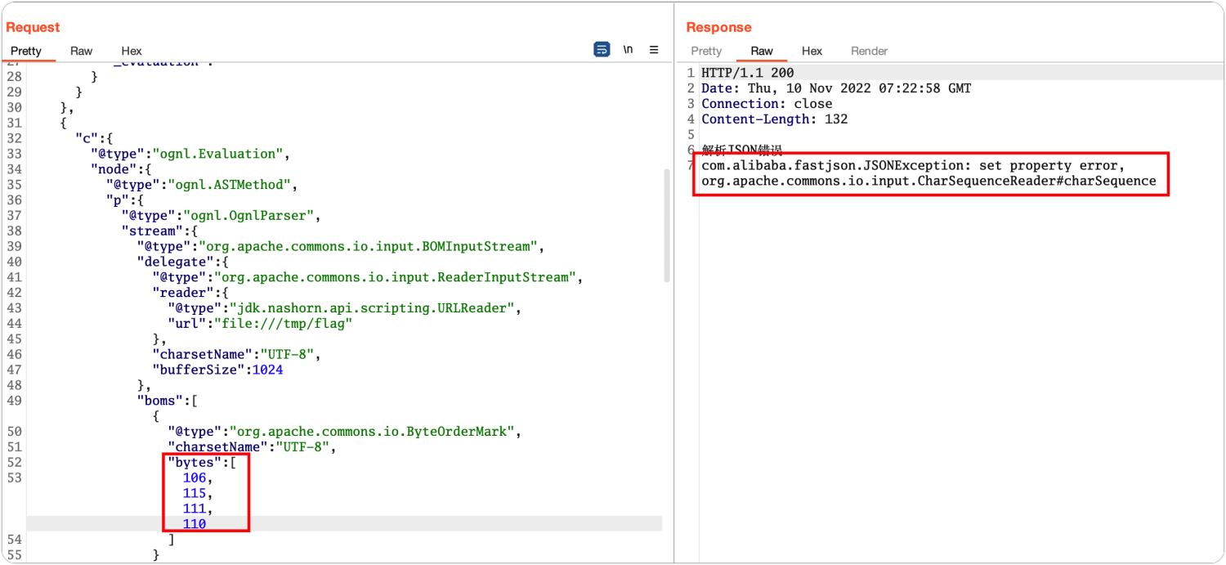Image resolution: width=1226 pixels, height=565 pixels.
Task: Click the Request panel title
Action: pyautogui.click(x=33, y=27)
